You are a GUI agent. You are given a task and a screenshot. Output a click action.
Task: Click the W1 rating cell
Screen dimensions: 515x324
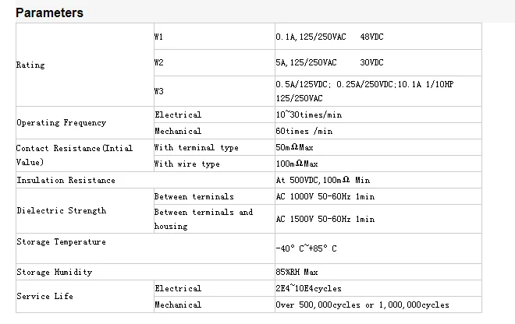[x=159, y=37]
